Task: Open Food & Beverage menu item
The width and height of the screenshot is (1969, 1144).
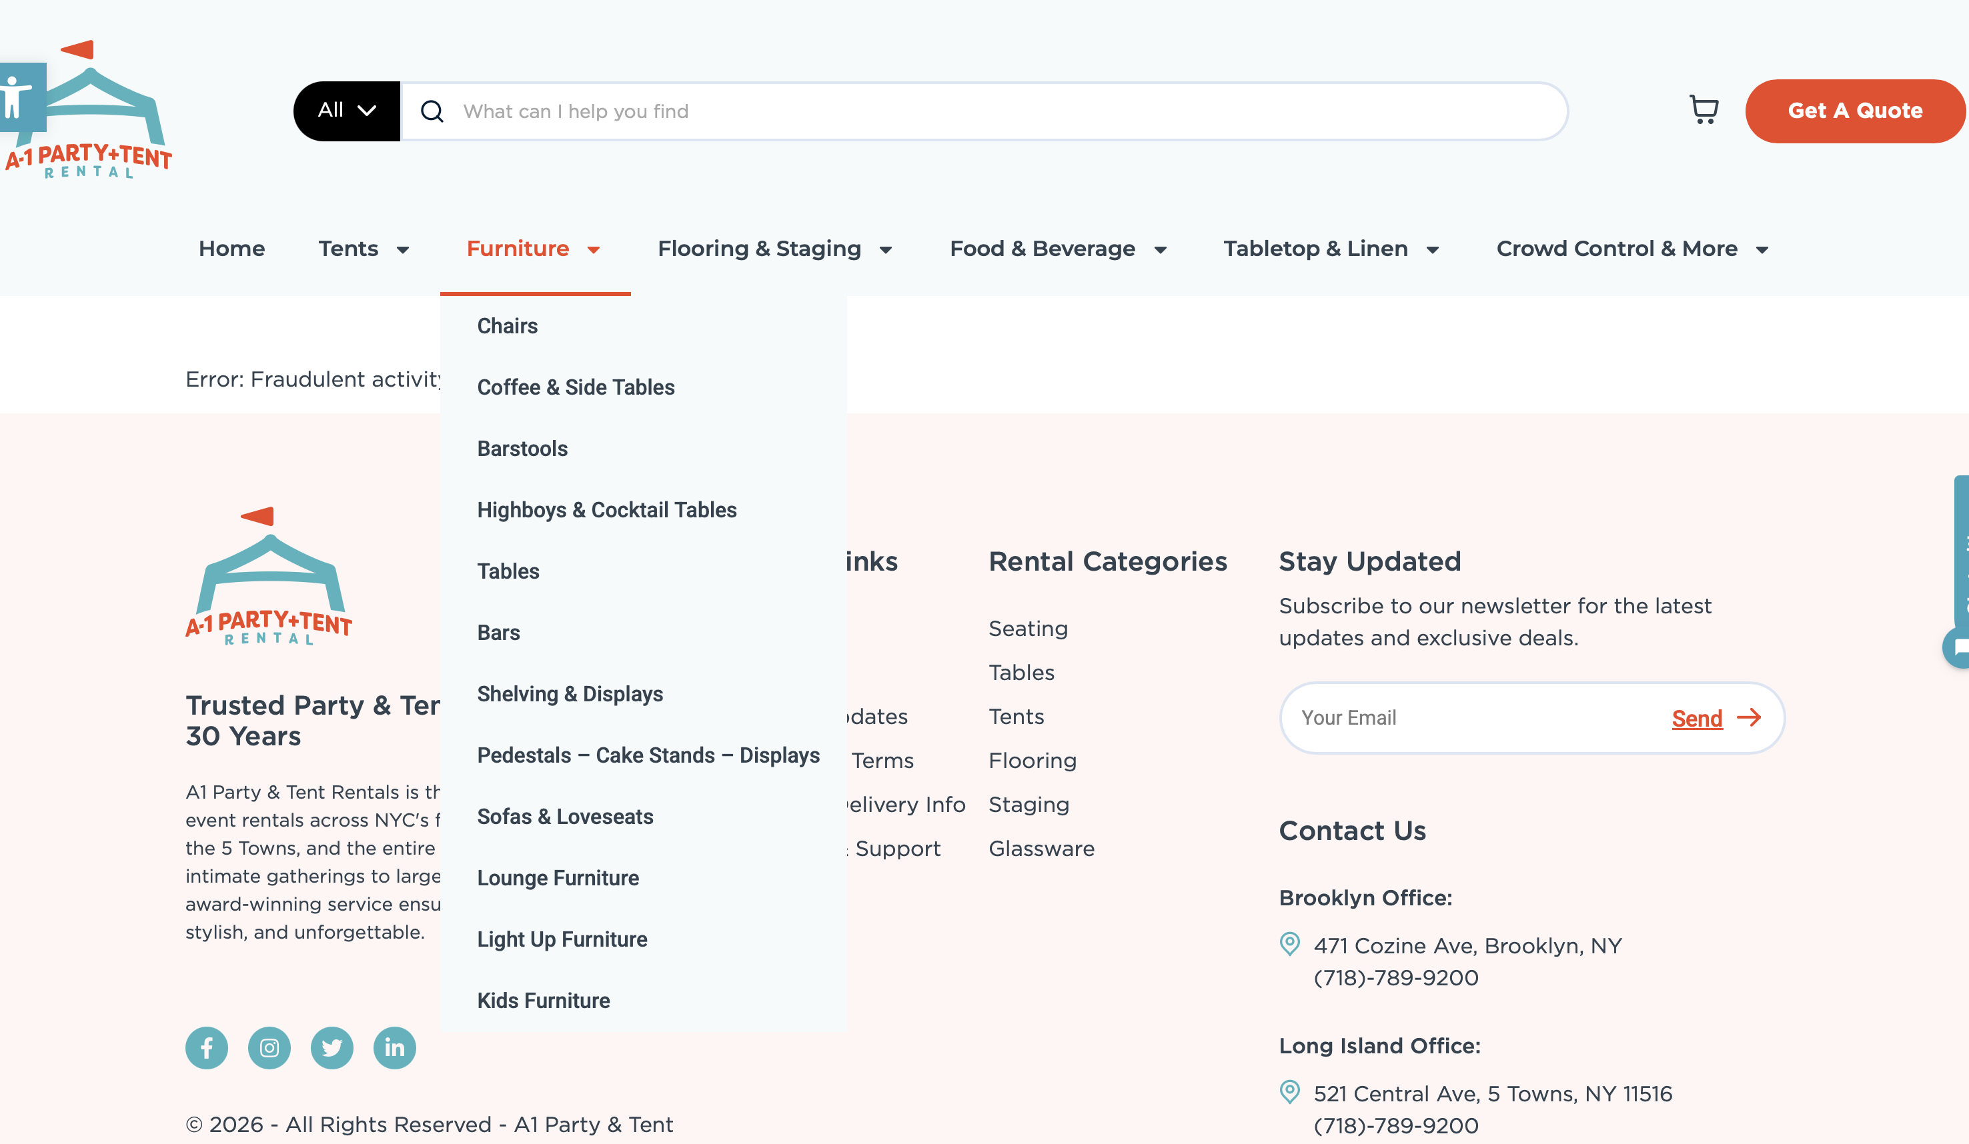Action: [x=1043, y=248]
